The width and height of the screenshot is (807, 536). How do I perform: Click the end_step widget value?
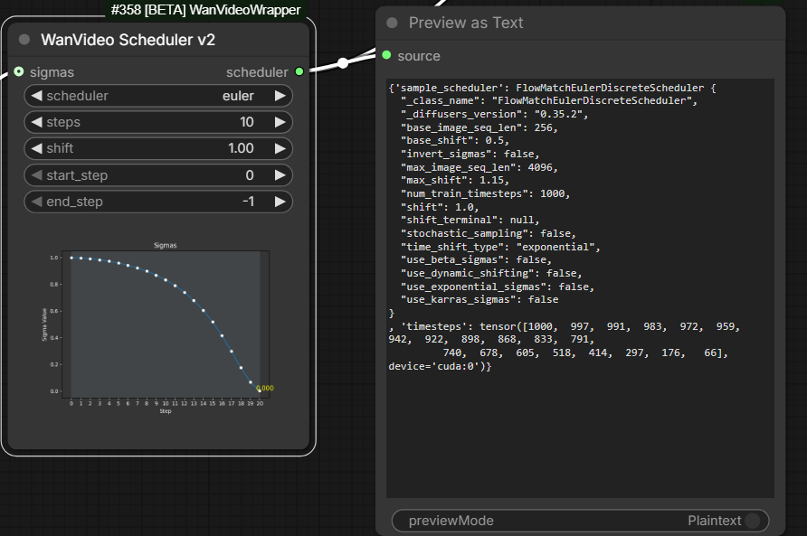coord(249,201)
